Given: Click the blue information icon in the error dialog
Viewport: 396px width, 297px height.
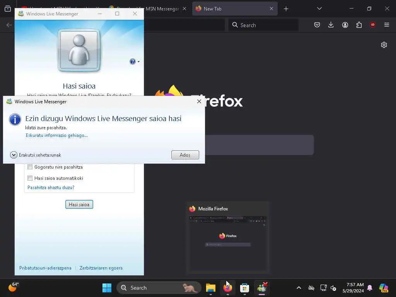Looking at the screenshot, I should (x=15, y=119).
